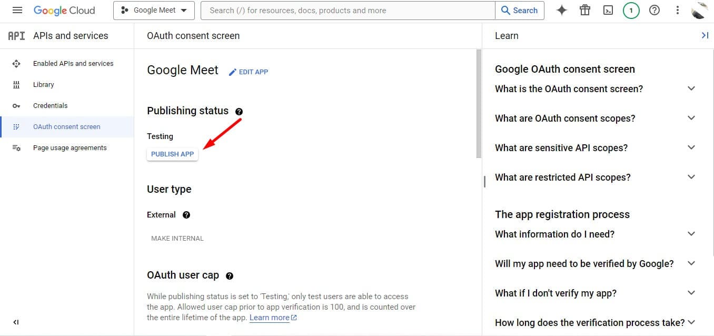
Task: Click the Page usage agreements gear-list icon
Action: tap(16, 148)
